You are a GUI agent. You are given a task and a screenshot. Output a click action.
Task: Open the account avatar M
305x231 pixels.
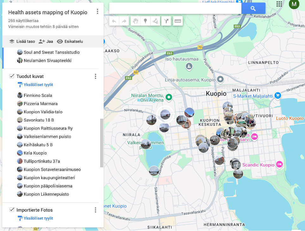pyautogui.click(x=294, y=4)
